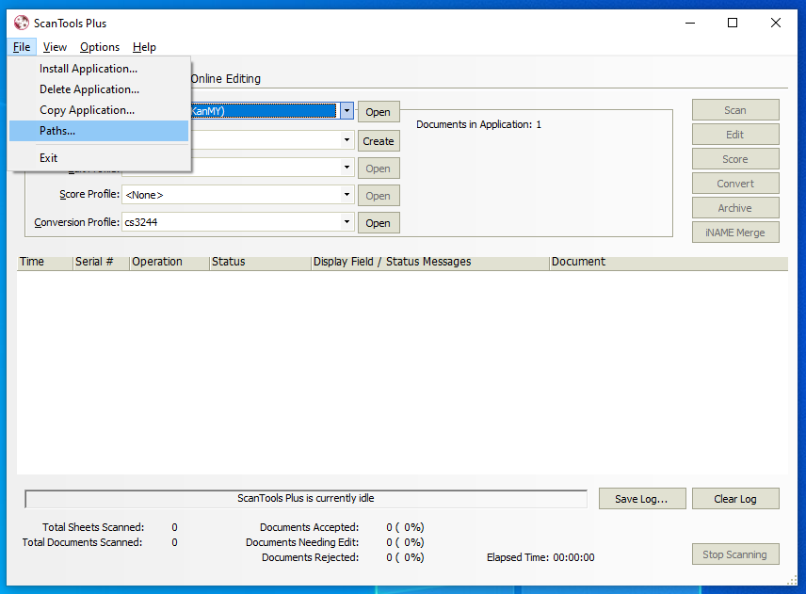This screenshot has height=594, width=806.
Task: Open the File menu
Action: (22, 47)
